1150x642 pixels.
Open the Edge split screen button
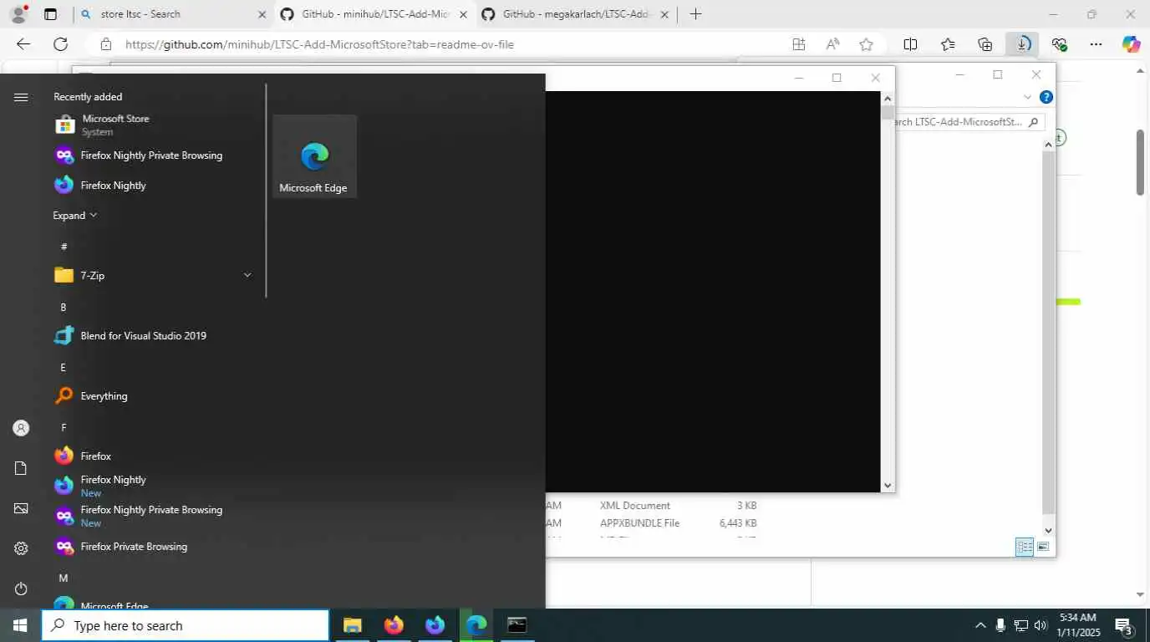point(911,44)
